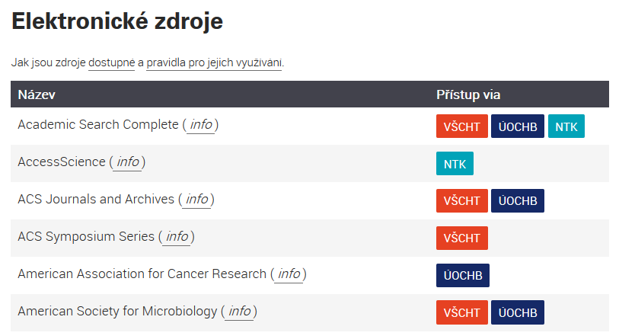Image resolution: width=619 pixels, height=336 pixels.
Task: Open info link for ACS Journals and Archives
Action: click(x=196, y=200)
